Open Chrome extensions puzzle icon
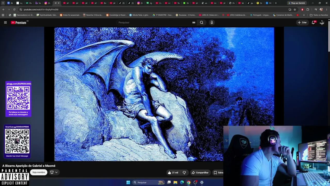330x186 pixels. [x=308, y=10]
